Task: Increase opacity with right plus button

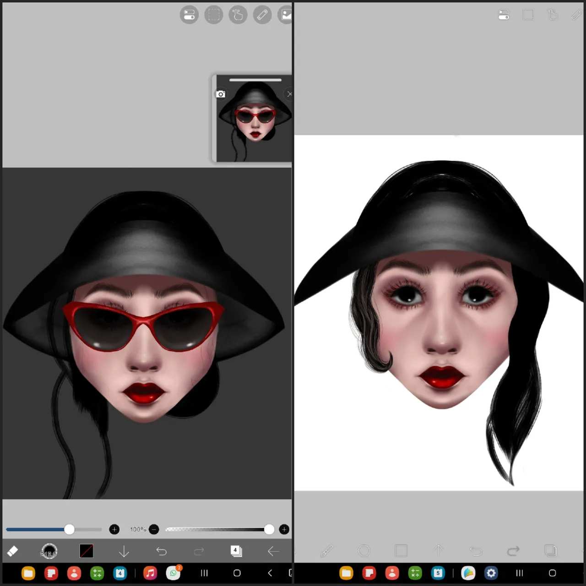Action: coord(284,529)
